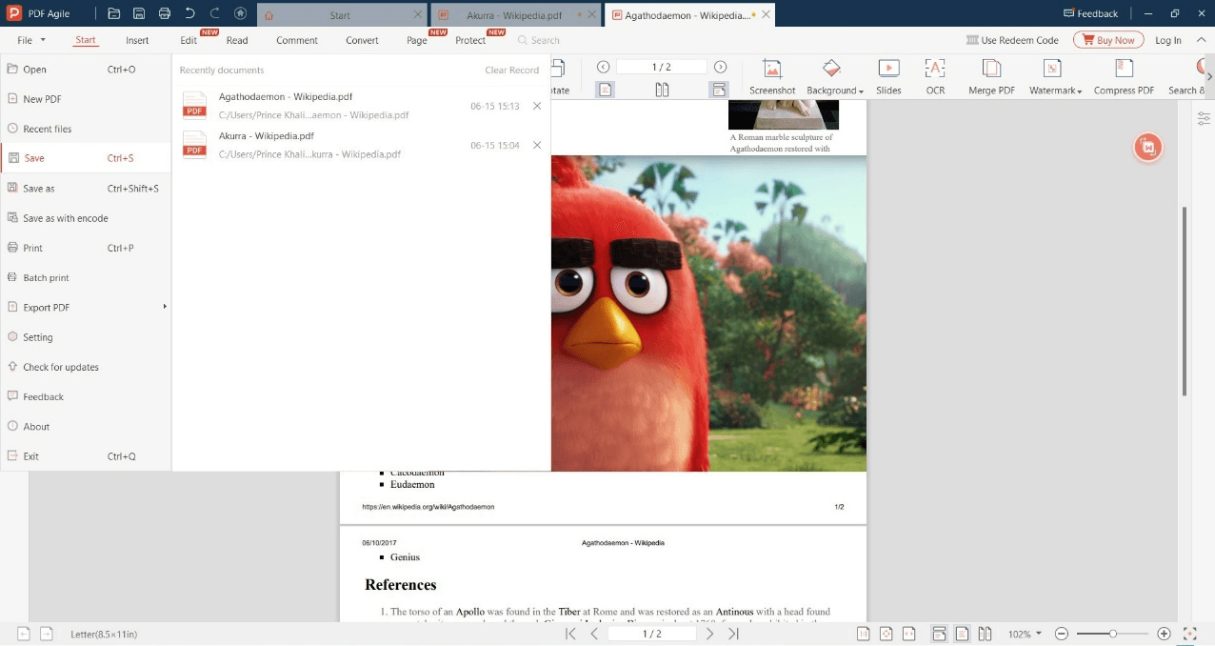
Task: Zoom in with the plus button
Action: [1164, 634]
